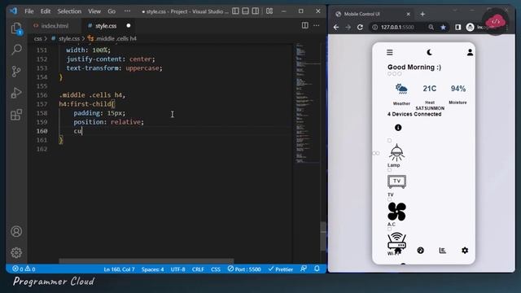The width and height of the screenshot is (521, 293).
Task: Show errors and warnings in status bar
Action: (24, 269)
